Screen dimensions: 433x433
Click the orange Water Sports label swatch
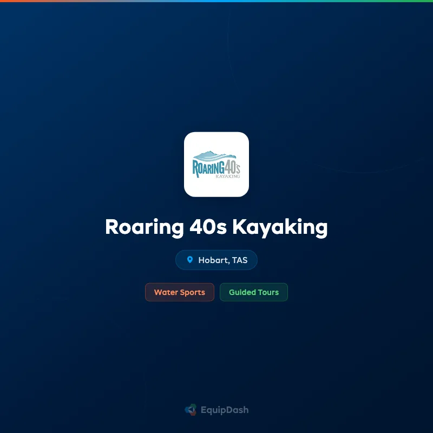[x=180, y=292]
